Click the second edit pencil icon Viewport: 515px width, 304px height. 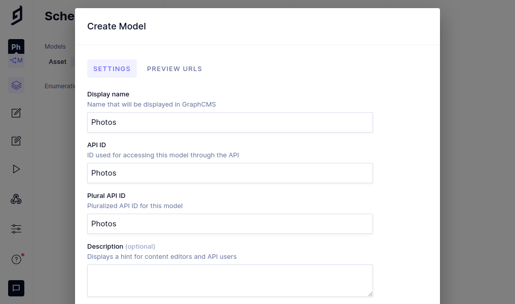[x=16, y=141]
